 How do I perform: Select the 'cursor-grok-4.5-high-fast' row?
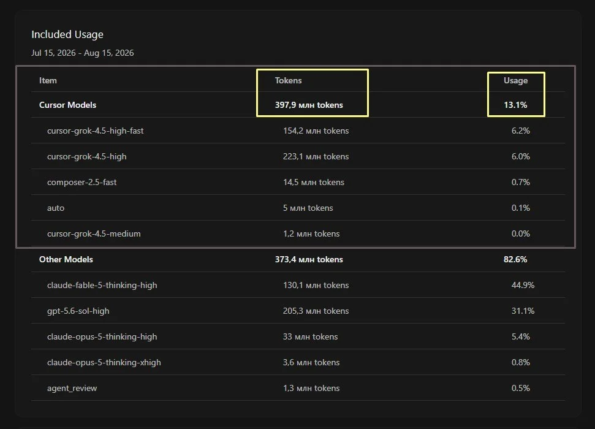pos(298,131)
